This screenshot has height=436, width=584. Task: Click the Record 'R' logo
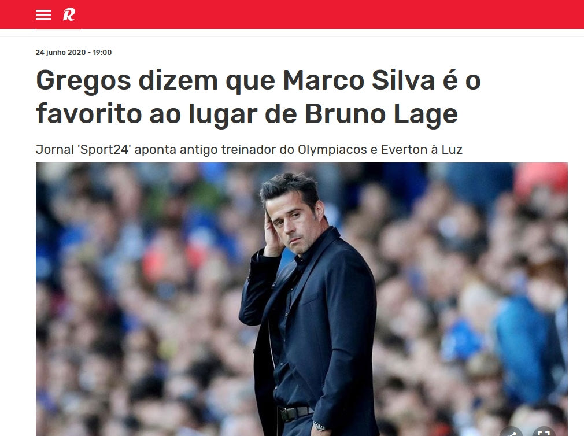click(69, 14)
